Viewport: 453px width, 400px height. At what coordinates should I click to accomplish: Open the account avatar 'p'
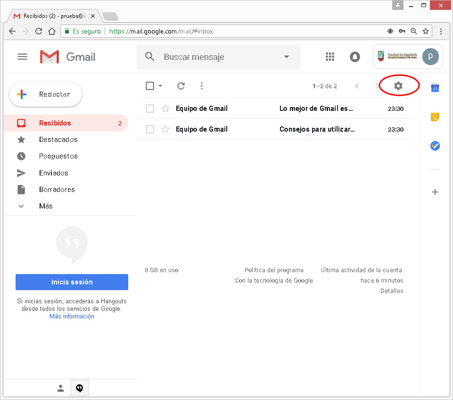coord(430,57)
